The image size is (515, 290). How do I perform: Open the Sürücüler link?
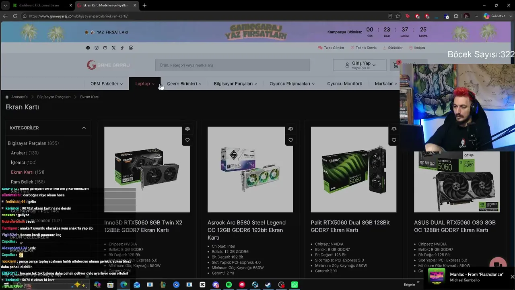point(393,48)
